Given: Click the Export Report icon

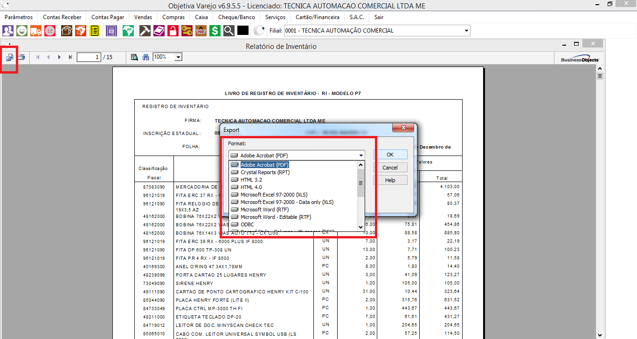Looking at the screenshot, I should pos(9,57).
